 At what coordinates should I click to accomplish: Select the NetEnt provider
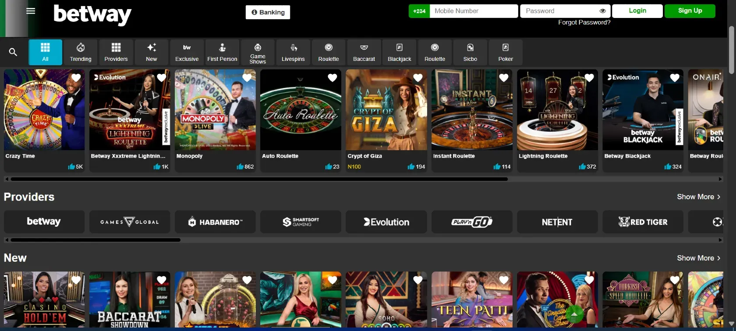click(x=557, y=222)
